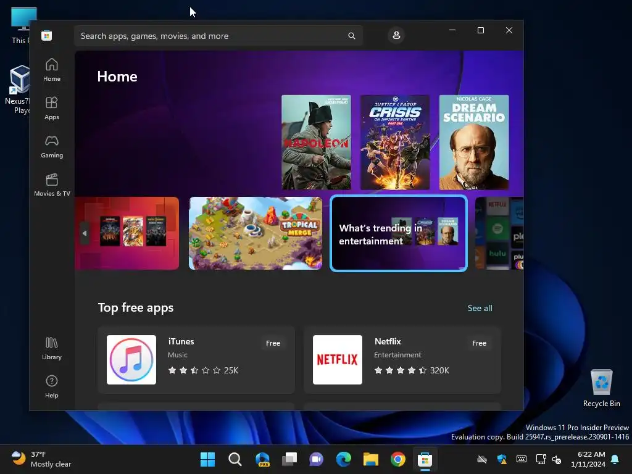
Task: Open the Napoleon movie poster
Action: [316, 143]
